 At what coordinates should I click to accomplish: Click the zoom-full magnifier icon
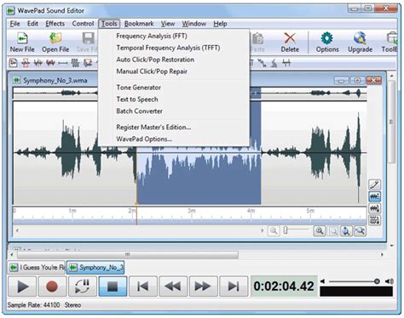point(361,231)
